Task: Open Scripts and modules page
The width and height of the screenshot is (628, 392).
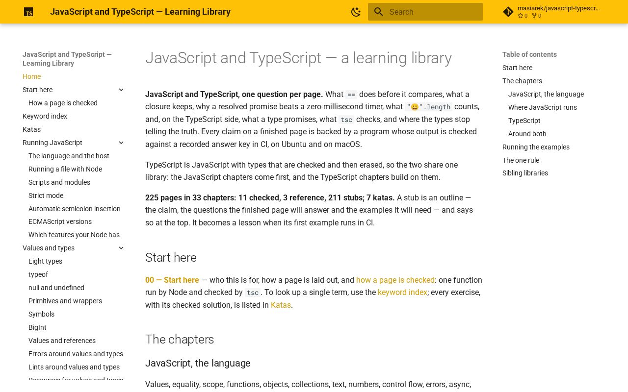Action: tap(59, 182)
